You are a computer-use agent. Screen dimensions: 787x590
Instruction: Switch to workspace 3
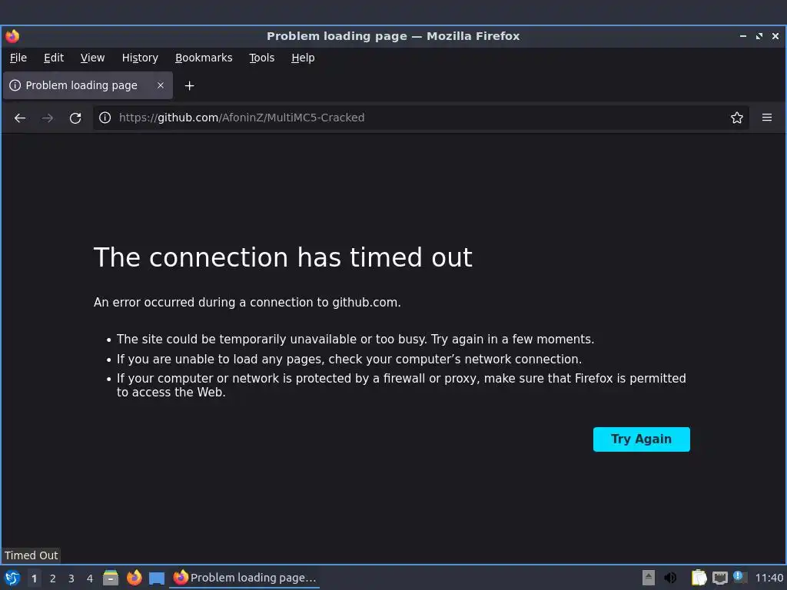pyautogui.click(x=71, y=578)
